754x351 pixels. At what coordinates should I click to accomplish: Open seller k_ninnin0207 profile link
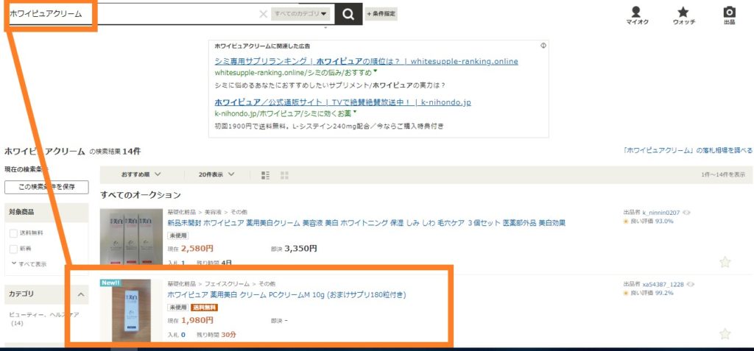coord(661,213)
